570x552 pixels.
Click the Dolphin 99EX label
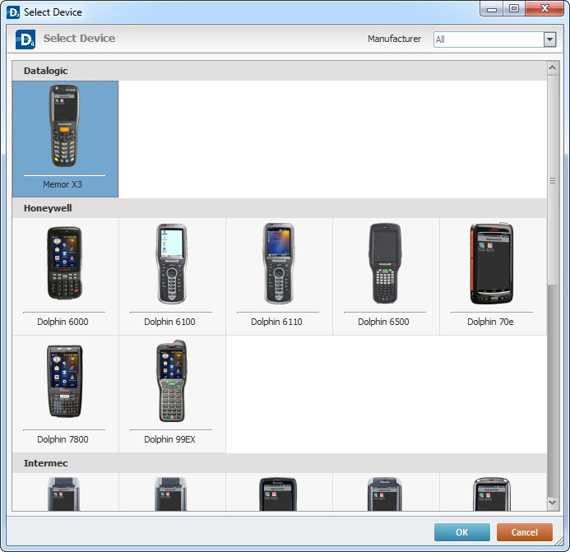point(169,439)
